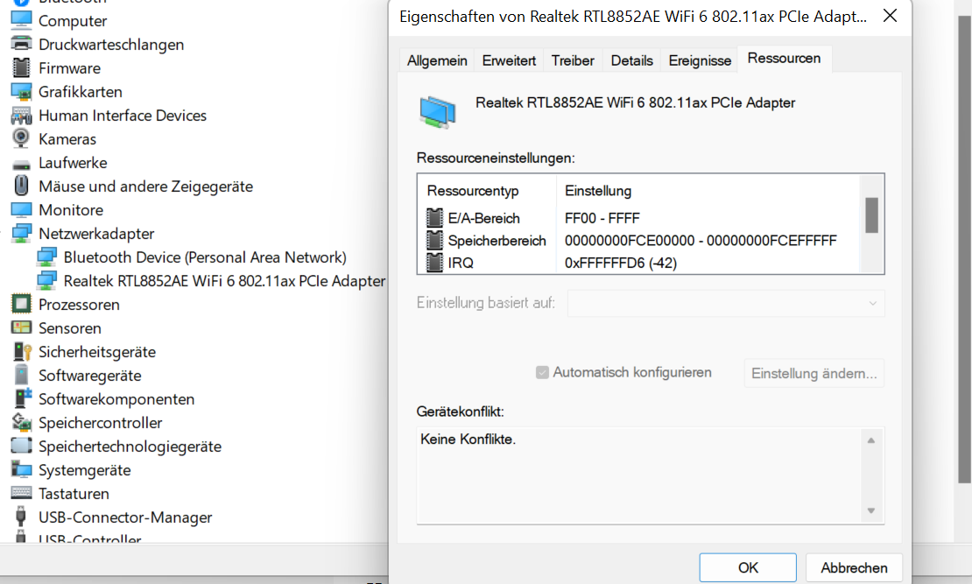The width and height of the screenshot is (972, 584).
Task: Click the Sicherheitsgeräte key icon
Action: 21,351
